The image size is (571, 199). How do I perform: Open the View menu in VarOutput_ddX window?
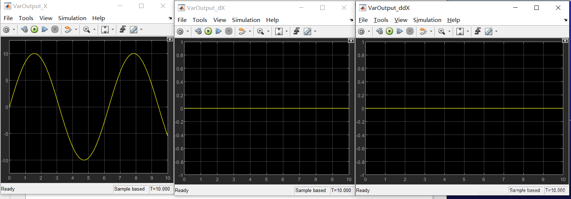tap(401, 20)
